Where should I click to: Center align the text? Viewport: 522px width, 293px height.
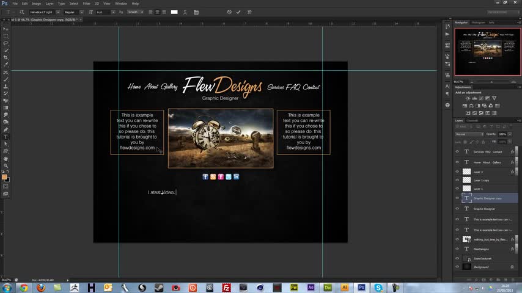click(x=157, y=12)
